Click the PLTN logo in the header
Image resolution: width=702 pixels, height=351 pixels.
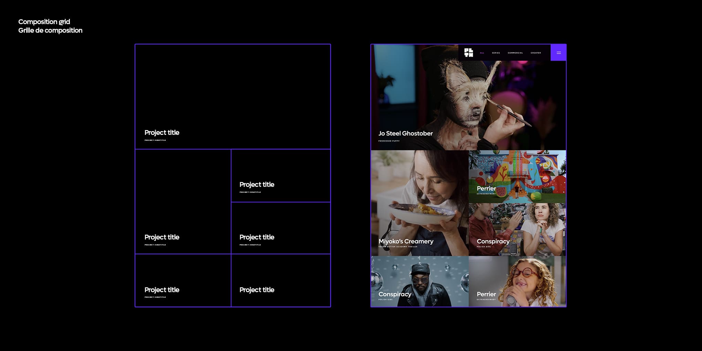point(468,53)
